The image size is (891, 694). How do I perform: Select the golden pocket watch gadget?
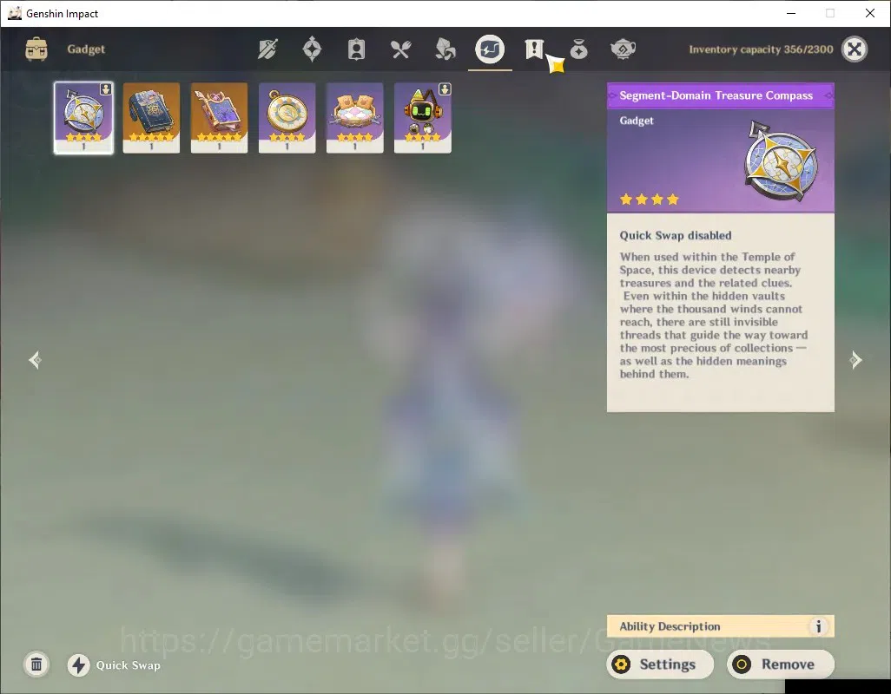click(x=287, y=118)
